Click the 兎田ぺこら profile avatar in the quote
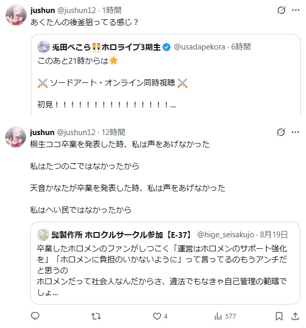Image resolution: width=306 pixels, height=328 pixels. [43, 47]
